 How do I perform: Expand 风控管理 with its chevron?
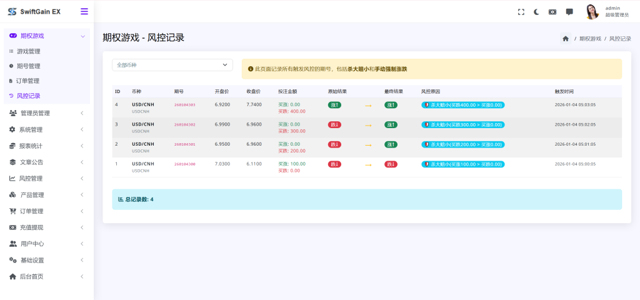coord(82,178)
